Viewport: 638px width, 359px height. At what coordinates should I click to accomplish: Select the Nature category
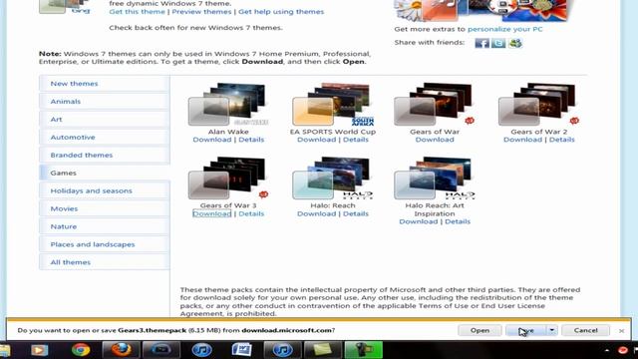(105, 226)
